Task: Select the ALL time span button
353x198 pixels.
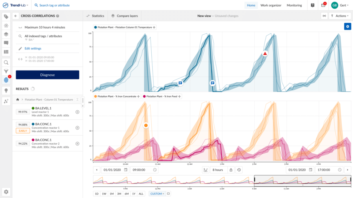Action: tap(141, 194)
